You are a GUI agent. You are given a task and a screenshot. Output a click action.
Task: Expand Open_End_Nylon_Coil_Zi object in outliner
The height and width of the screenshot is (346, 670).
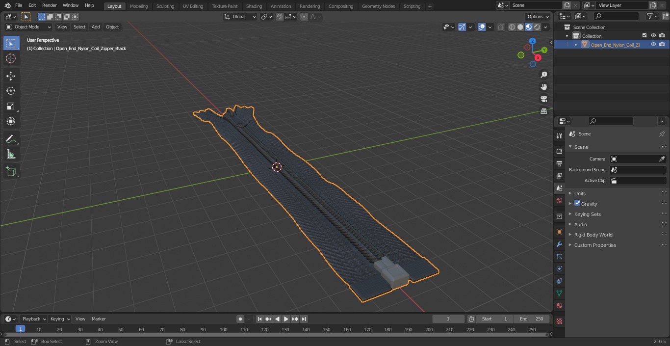[576, 45]
